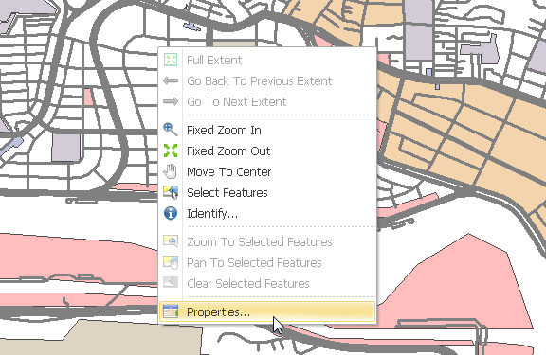The image size is (546, 355).
Task: Click the Zoom To Selected Features icon
Action: coord(171,241)
